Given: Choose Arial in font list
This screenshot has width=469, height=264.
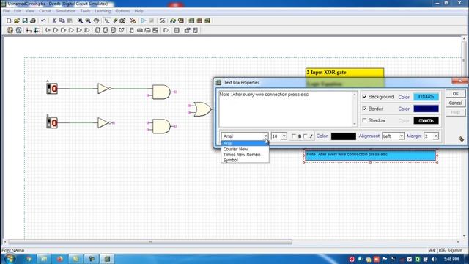Looking at the screenshot, I should [245, 144].
